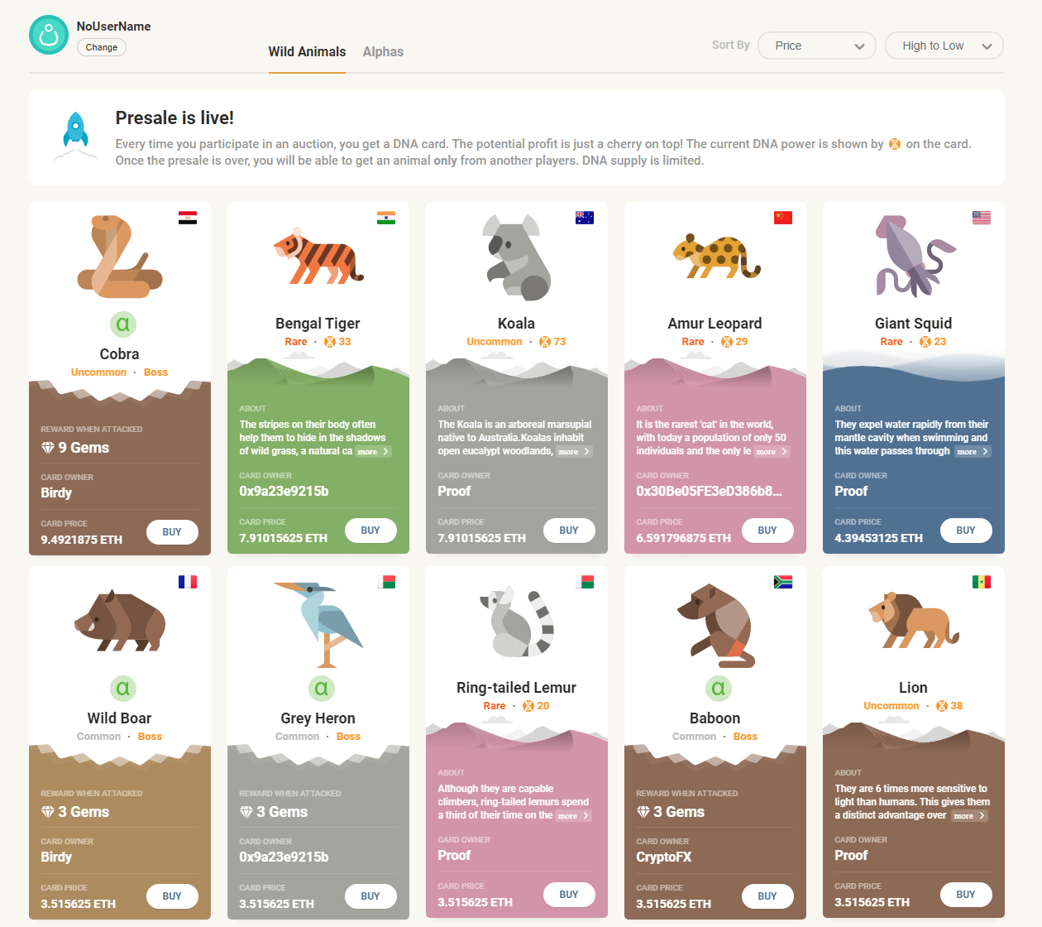Click the rocket icon in presale banner

76,134
